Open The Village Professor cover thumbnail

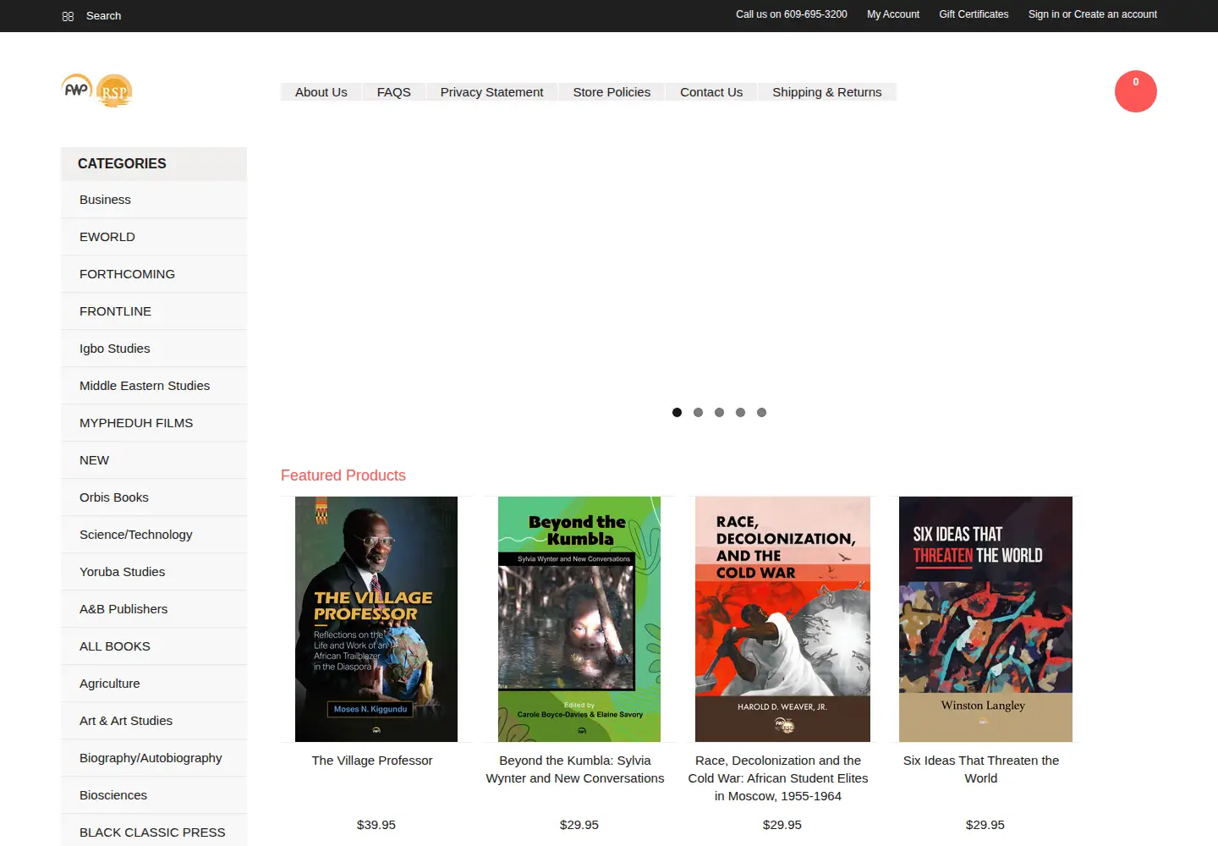point(376,619)
